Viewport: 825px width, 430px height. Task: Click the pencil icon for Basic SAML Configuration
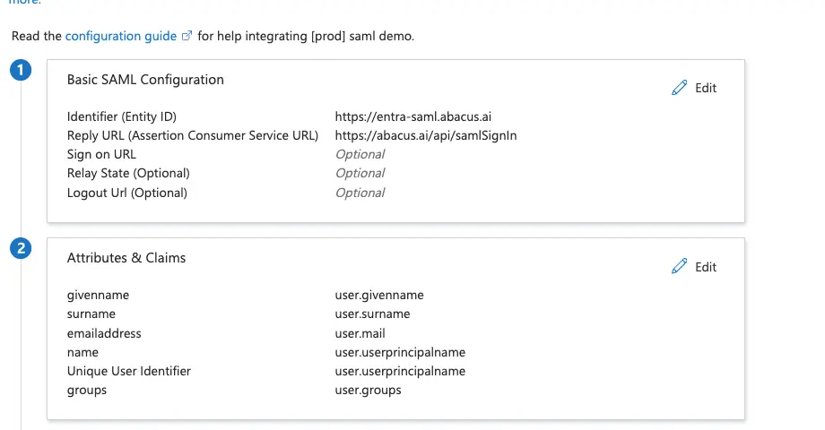pos(680,88)
